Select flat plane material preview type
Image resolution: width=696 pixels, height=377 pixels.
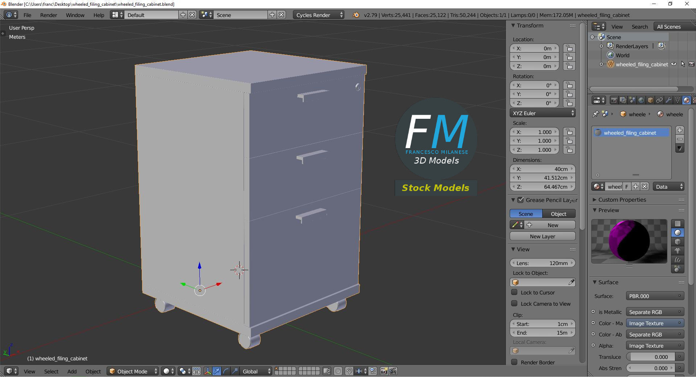click(678, 223)
